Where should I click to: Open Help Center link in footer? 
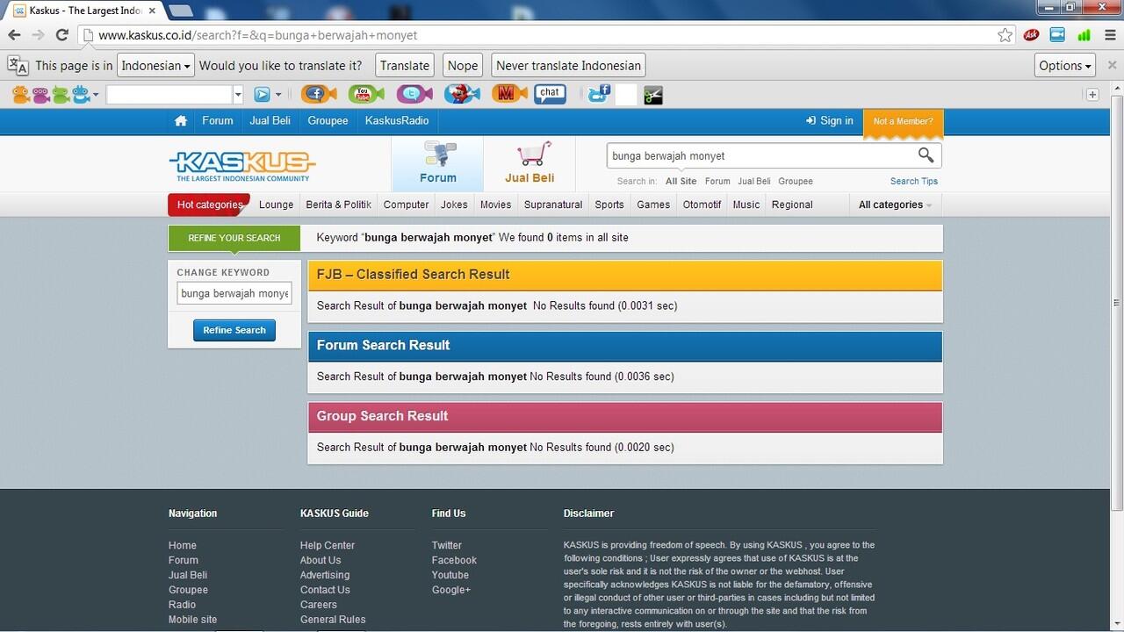point(328,545)
